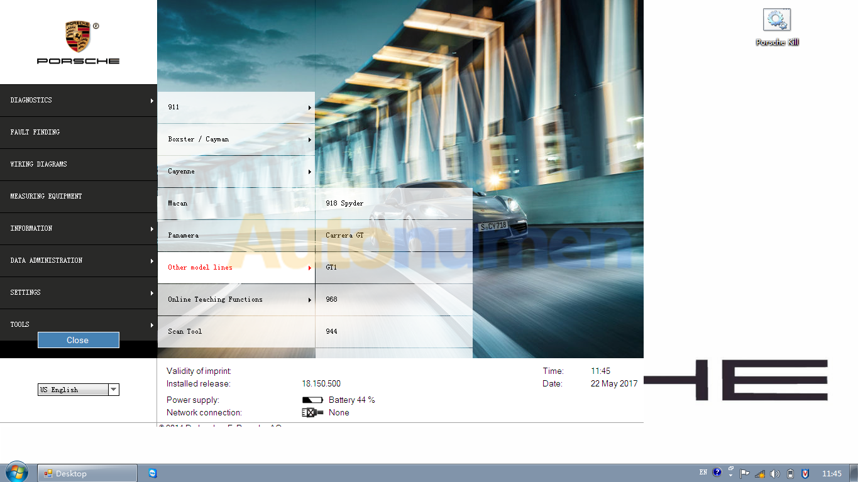The height and width of the screenshot is (482, 858).
Task: Click the disconnected network plug icon
Action: [312, 412]
